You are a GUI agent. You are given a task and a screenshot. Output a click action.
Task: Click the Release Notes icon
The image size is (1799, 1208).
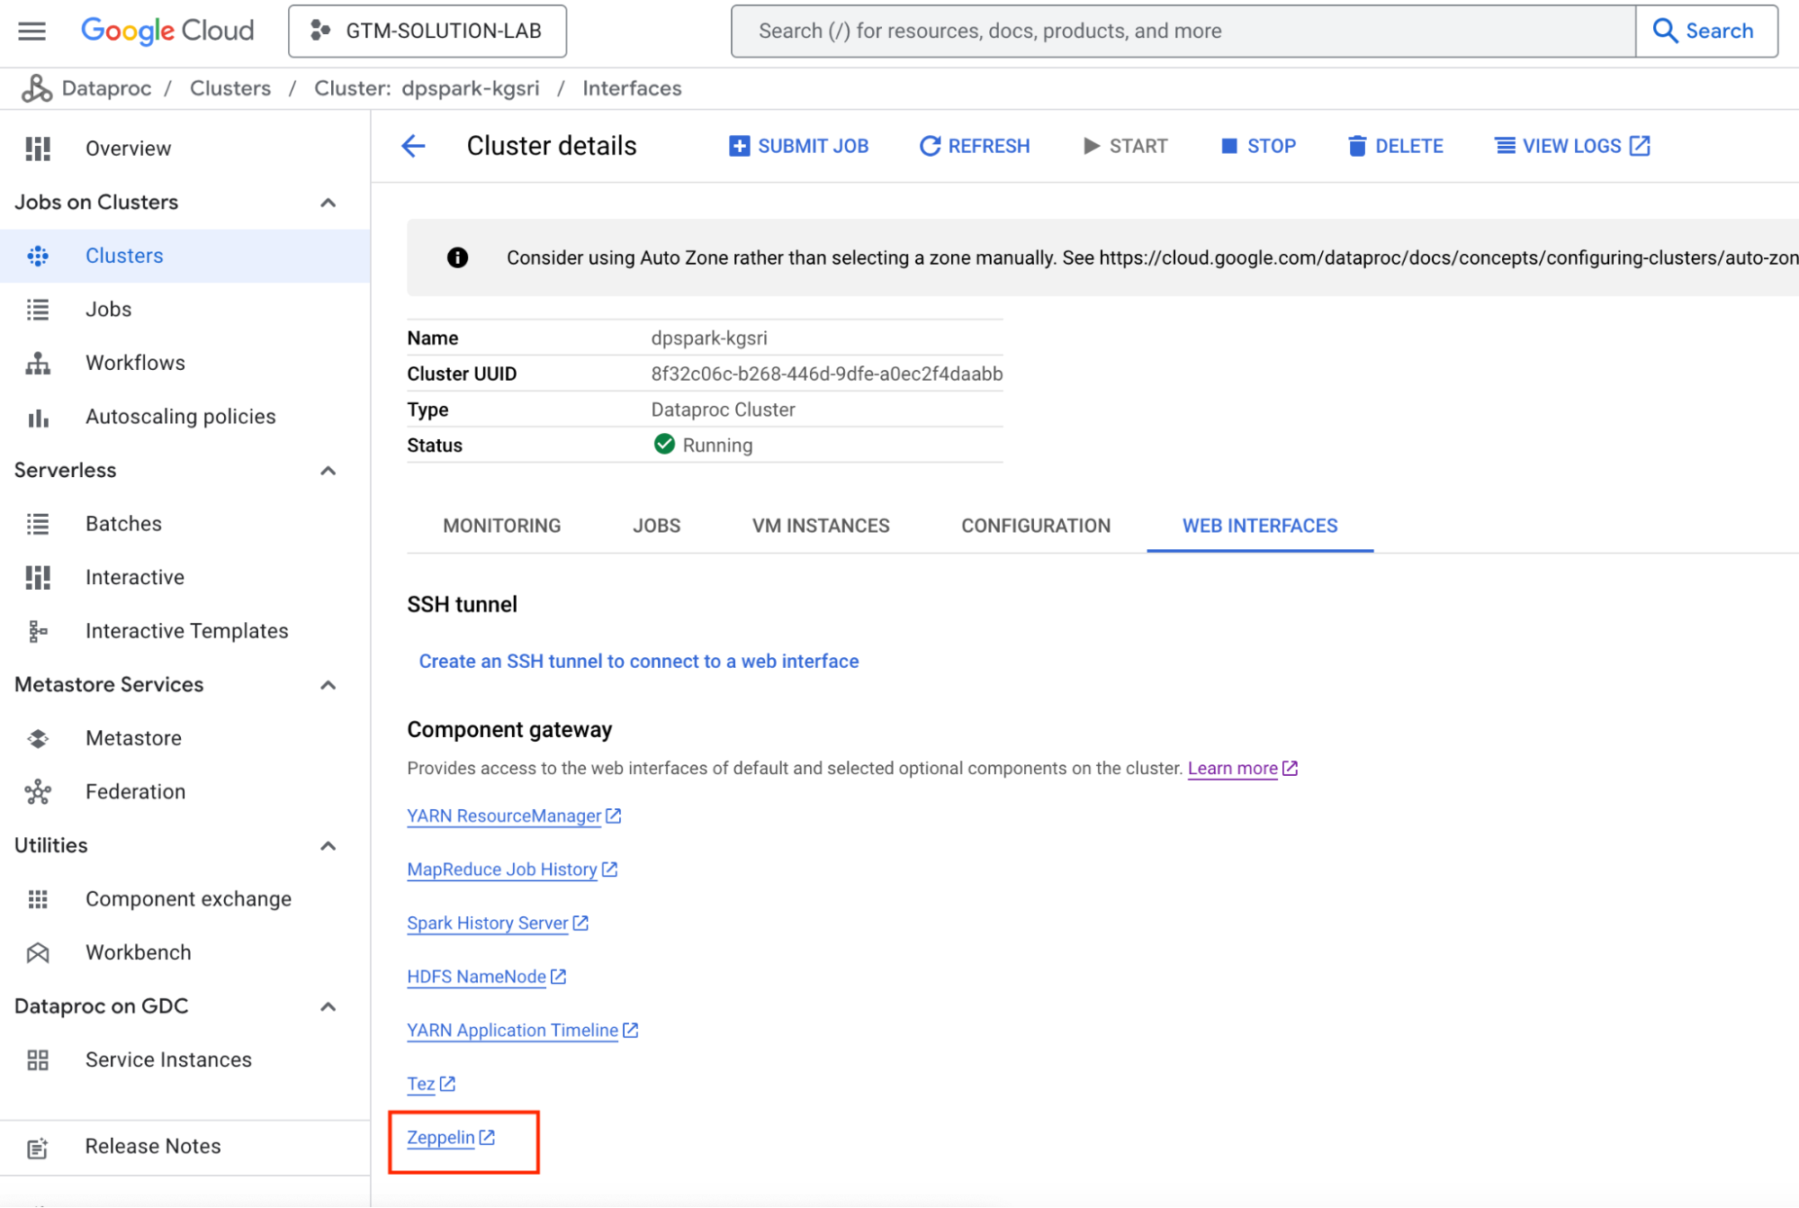coord(38,1148)
